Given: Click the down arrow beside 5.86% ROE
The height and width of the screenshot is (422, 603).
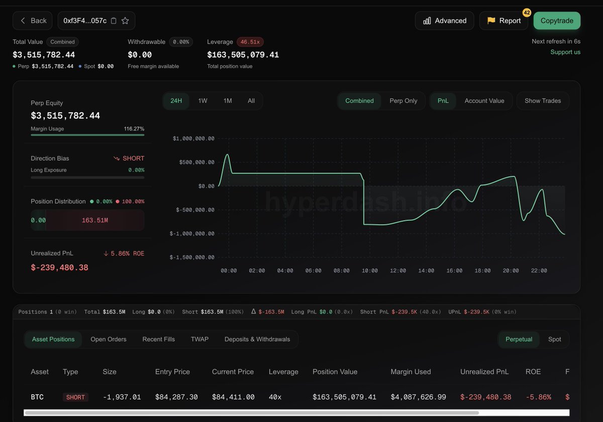Looking at the screenshot, I should pos(106,253).
